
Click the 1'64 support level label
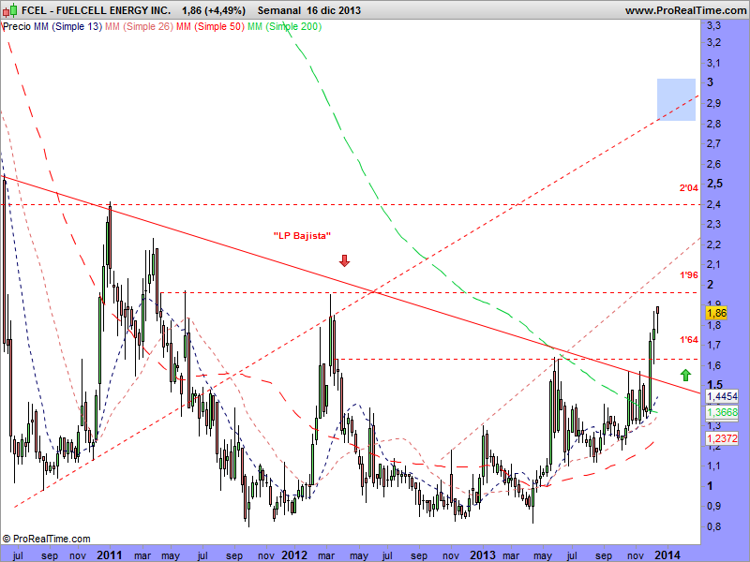pos(689,340)
